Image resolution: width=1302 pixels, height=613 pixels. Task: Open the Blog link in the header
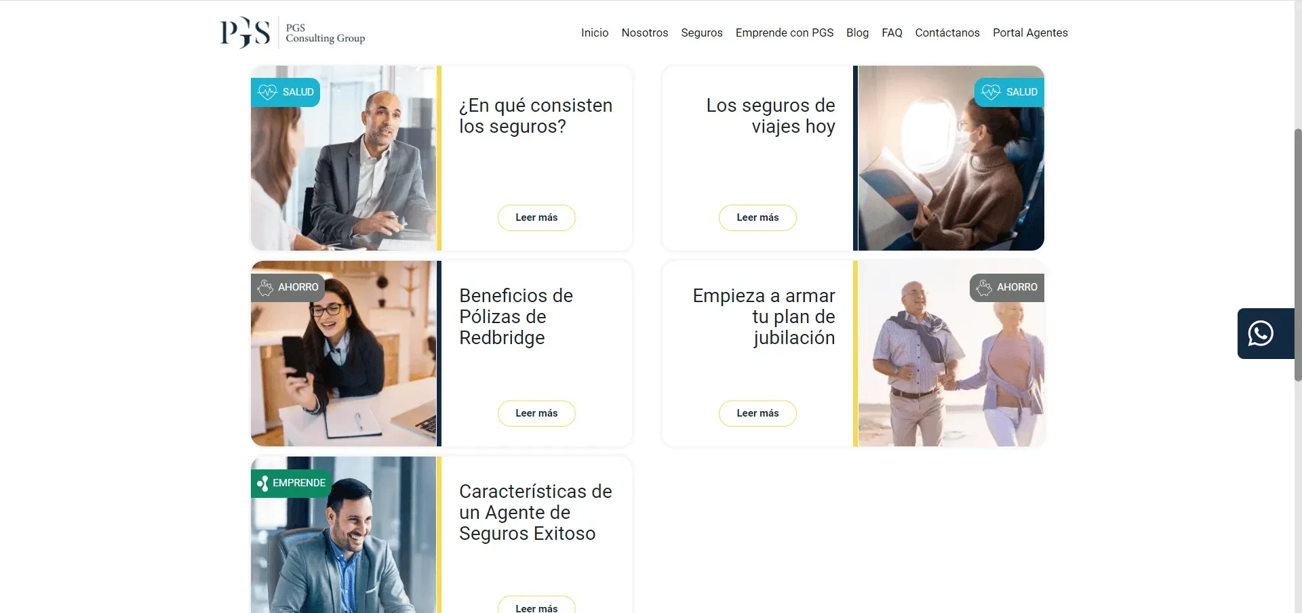(857, 33)
